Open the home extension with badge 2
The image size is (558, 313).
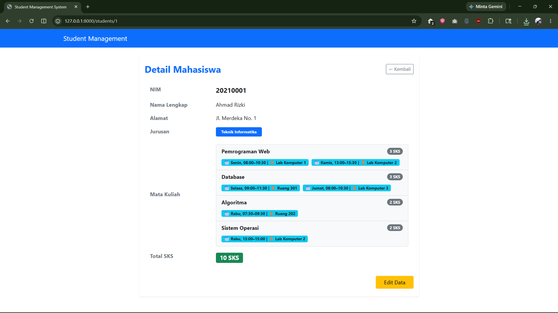(431, 21)
